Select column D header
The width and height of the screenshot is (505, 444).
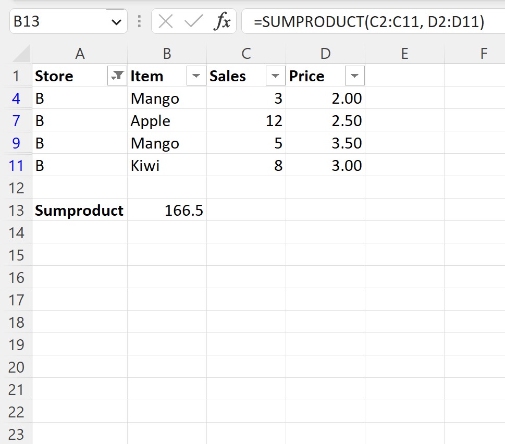point(325,54)
